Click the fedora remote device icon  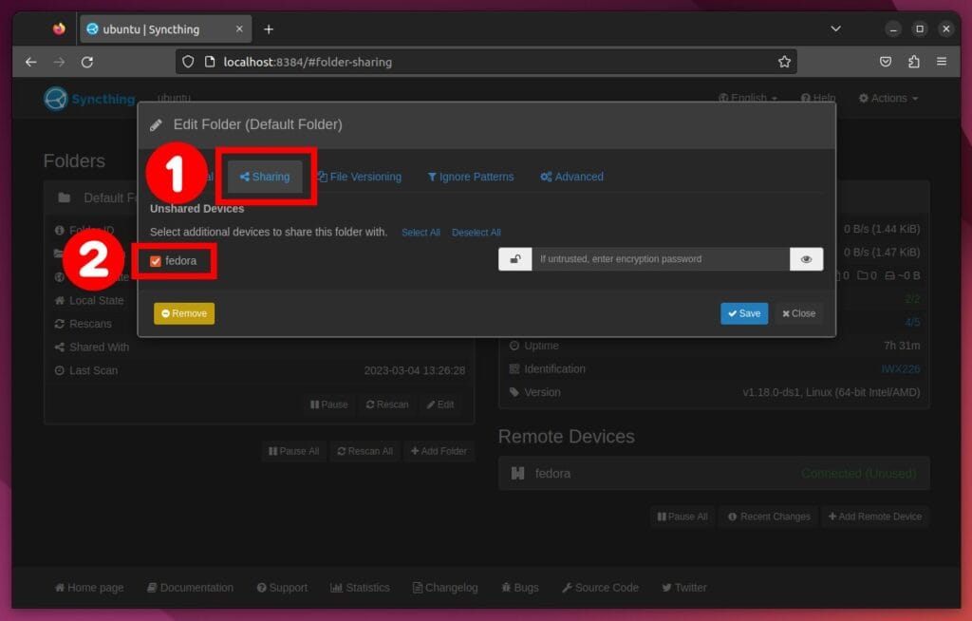[x=517, y=474]
